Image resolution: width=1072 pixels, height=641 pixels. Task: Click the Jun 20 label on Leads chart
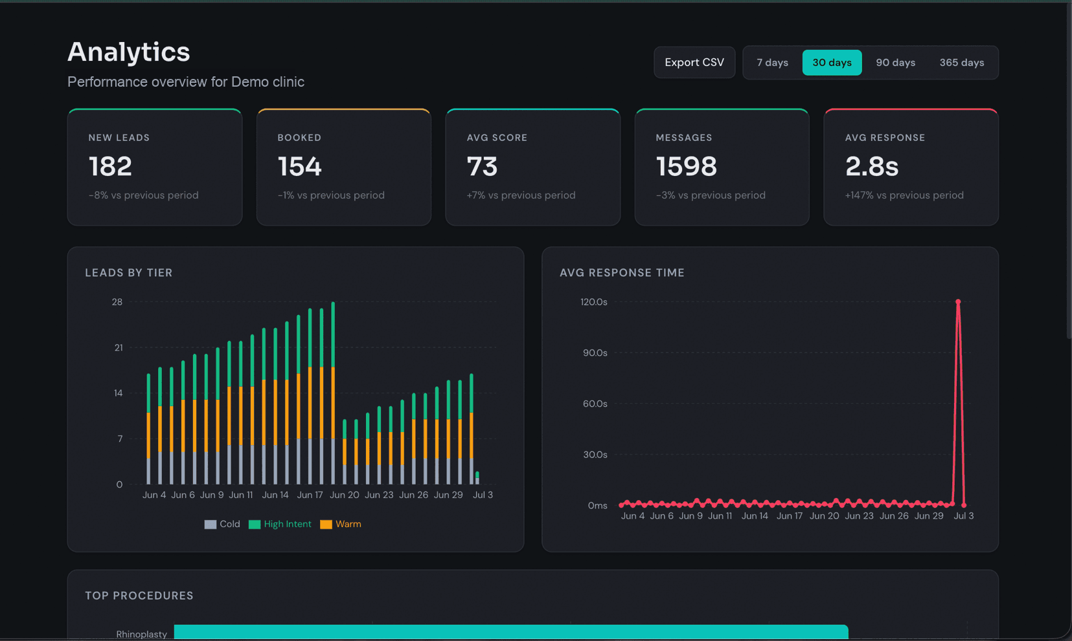coord(345,495)
